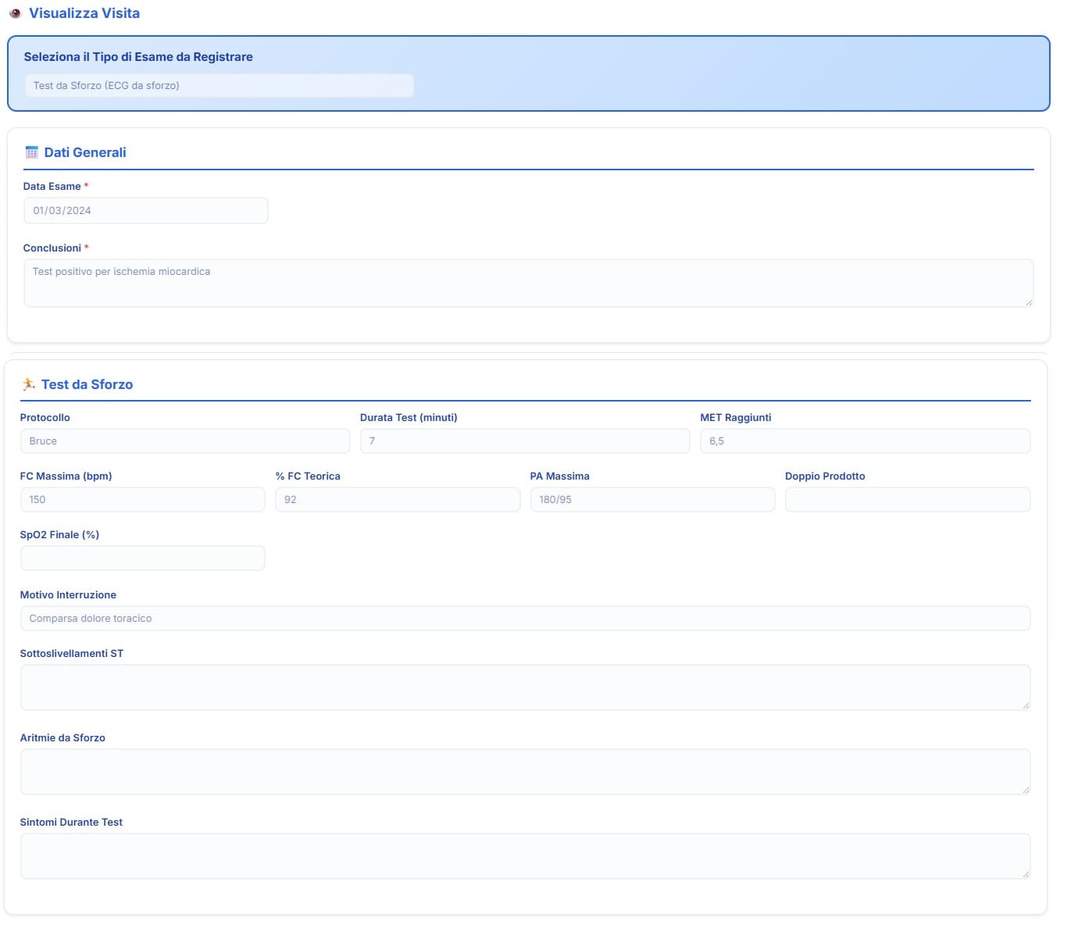Click the Sintomi Durante Test resize handle
This screenshot has width=1067, height=928.
click(1026, 874)
